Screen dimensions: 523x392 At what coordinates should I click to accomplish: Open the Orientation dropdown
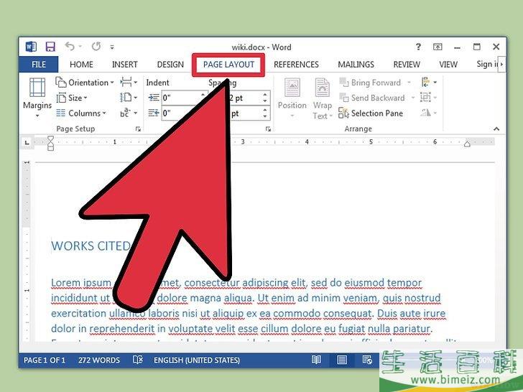click(85, 83)
